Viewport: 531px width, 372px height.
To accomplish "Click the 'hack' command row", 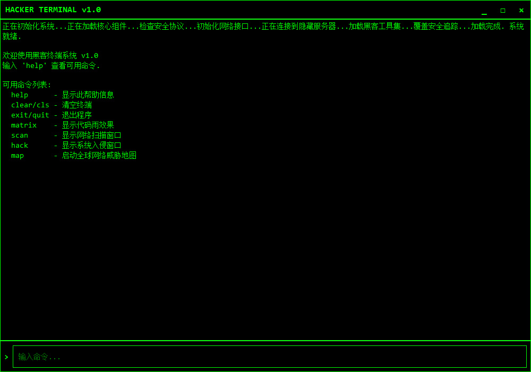I will tap(66, 146).
